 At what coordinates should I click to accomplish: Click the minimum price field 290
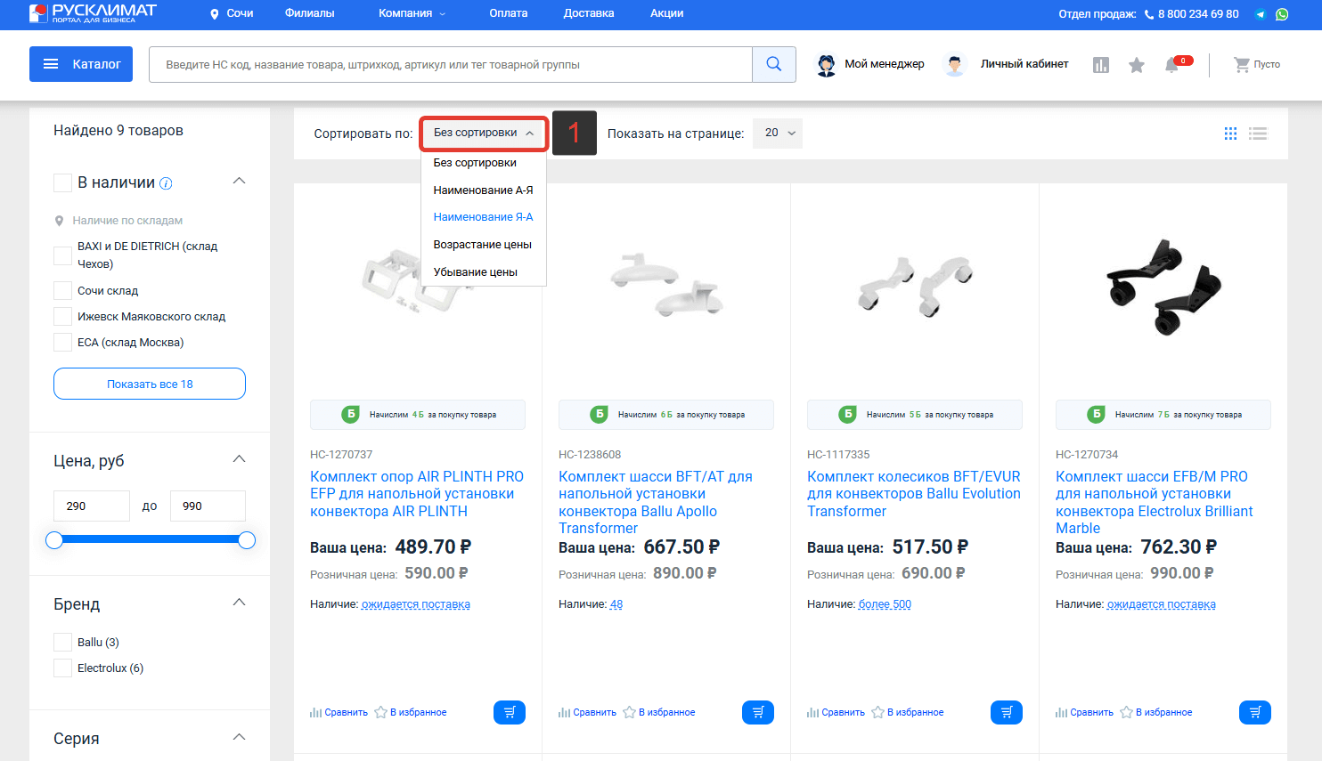point(92,506)
